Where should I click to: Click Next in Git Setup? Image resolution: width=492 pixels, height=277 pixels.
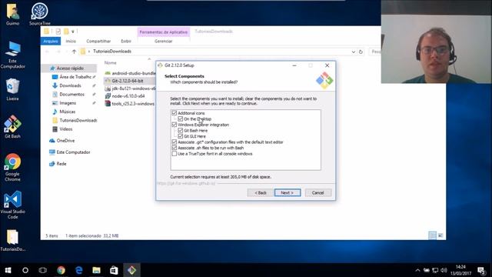click(288, 192)
